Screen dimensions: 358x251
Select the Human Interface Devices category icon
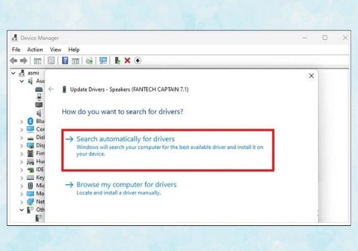pos(30,161)
